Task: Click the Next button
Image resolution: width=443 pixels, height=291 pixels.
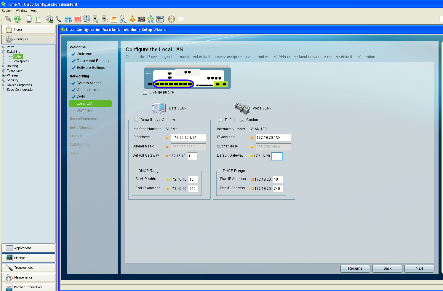Action: pyautogui.click(x=419, y=268)
